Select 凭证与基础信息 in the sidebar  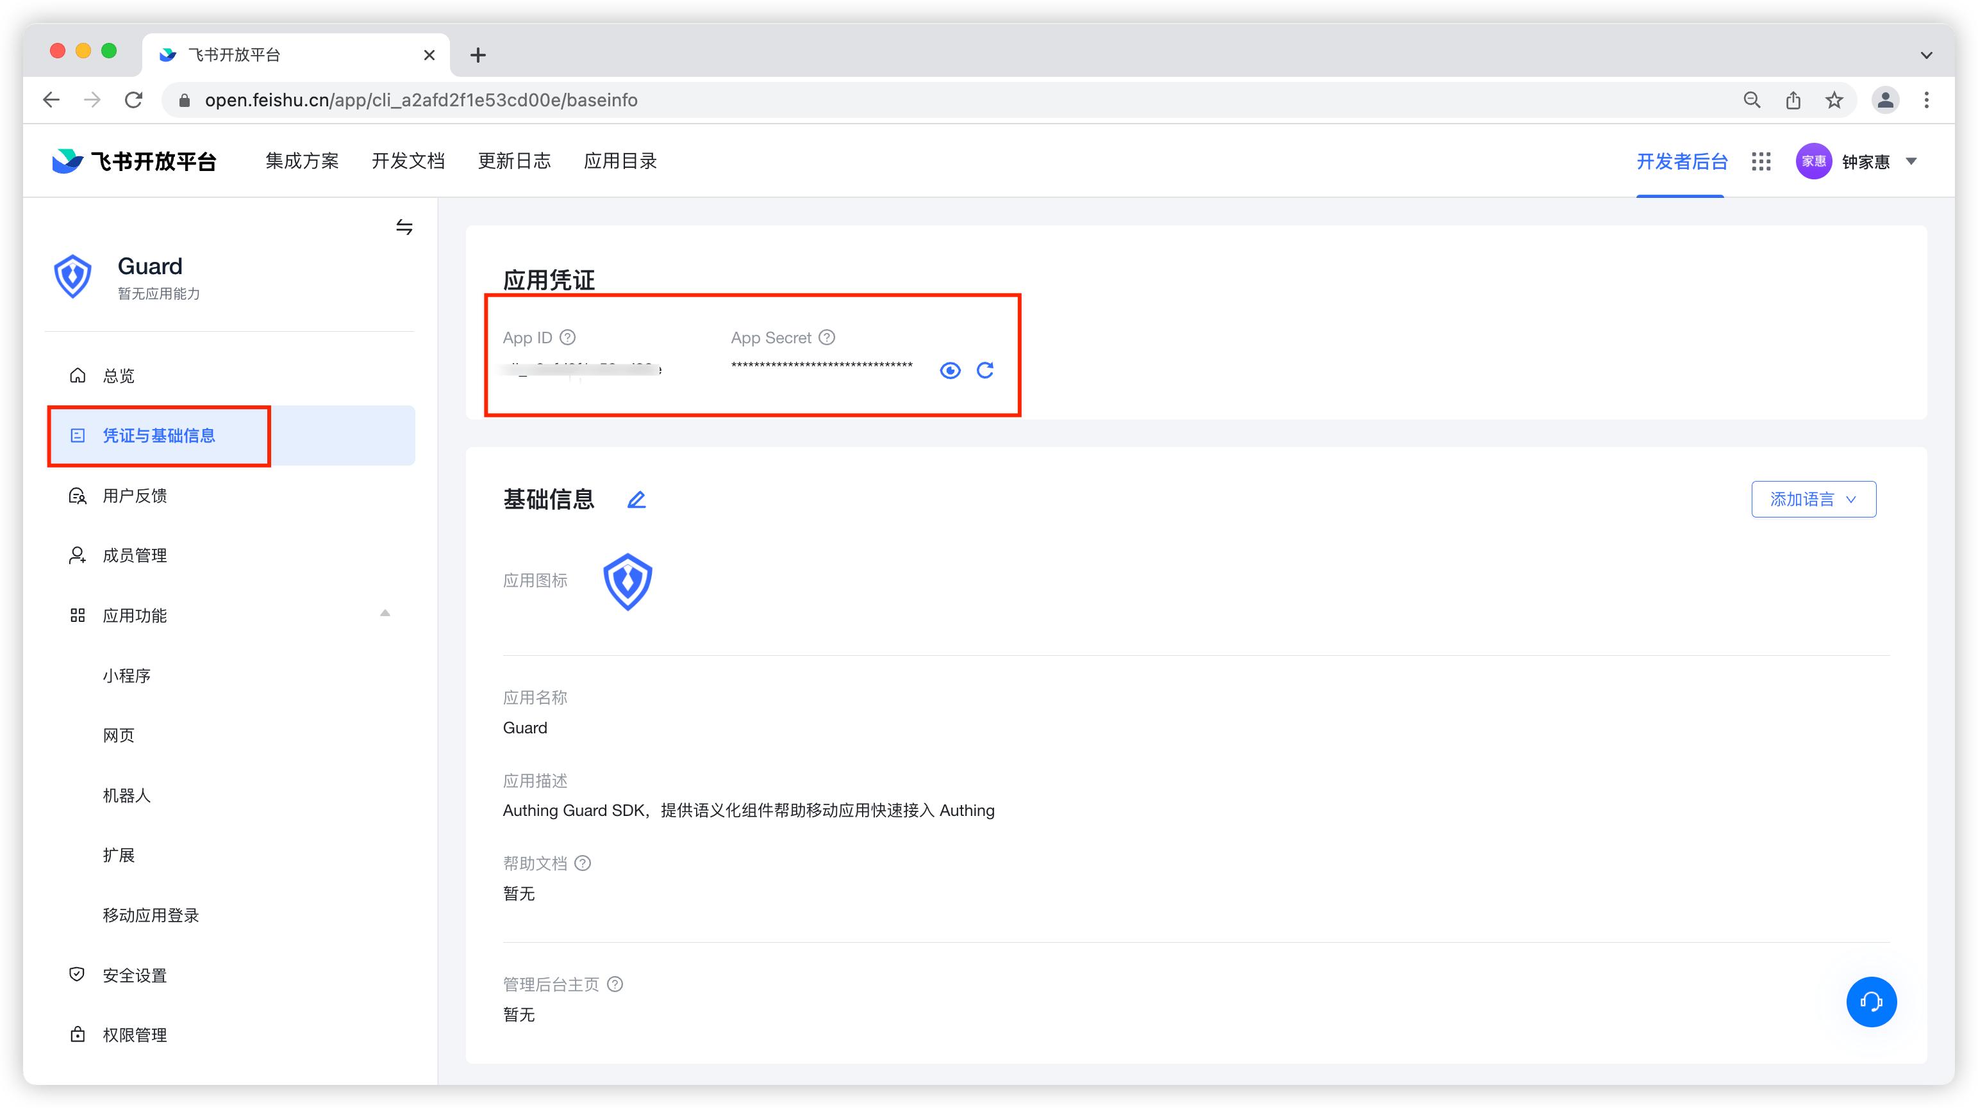[230, 436]
